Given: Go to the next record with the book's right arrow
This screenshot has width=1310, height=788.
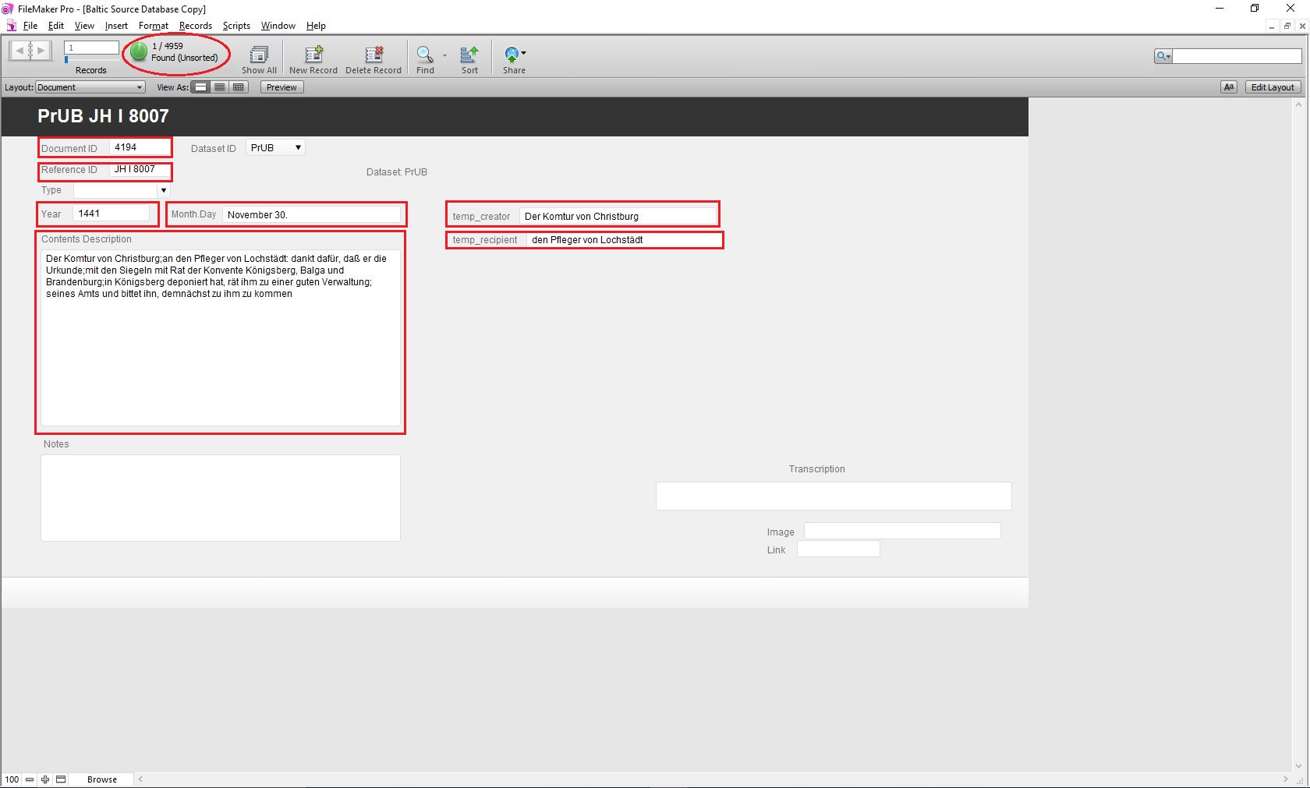Looking at the screenshot, I should point(41,51).
